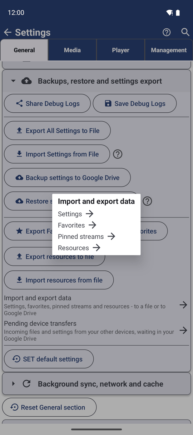This screenshot has width=193, height=435.
Task: Switch to the Player tab
Action: point(121,50)
